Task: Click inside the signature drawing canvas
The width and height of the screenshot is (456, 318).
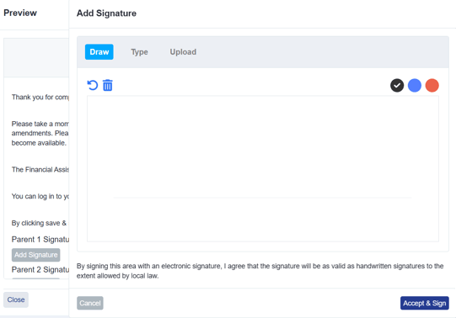Action: point(263,168)
